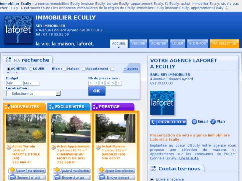Click the Laforêt logo in the agency panel
The height and width of the screenshot is (181, 242).
[x=162, y=103]
